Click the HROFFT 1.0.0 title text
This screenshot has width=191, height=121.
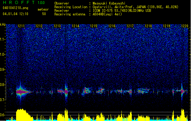click(x=24, y=2)
